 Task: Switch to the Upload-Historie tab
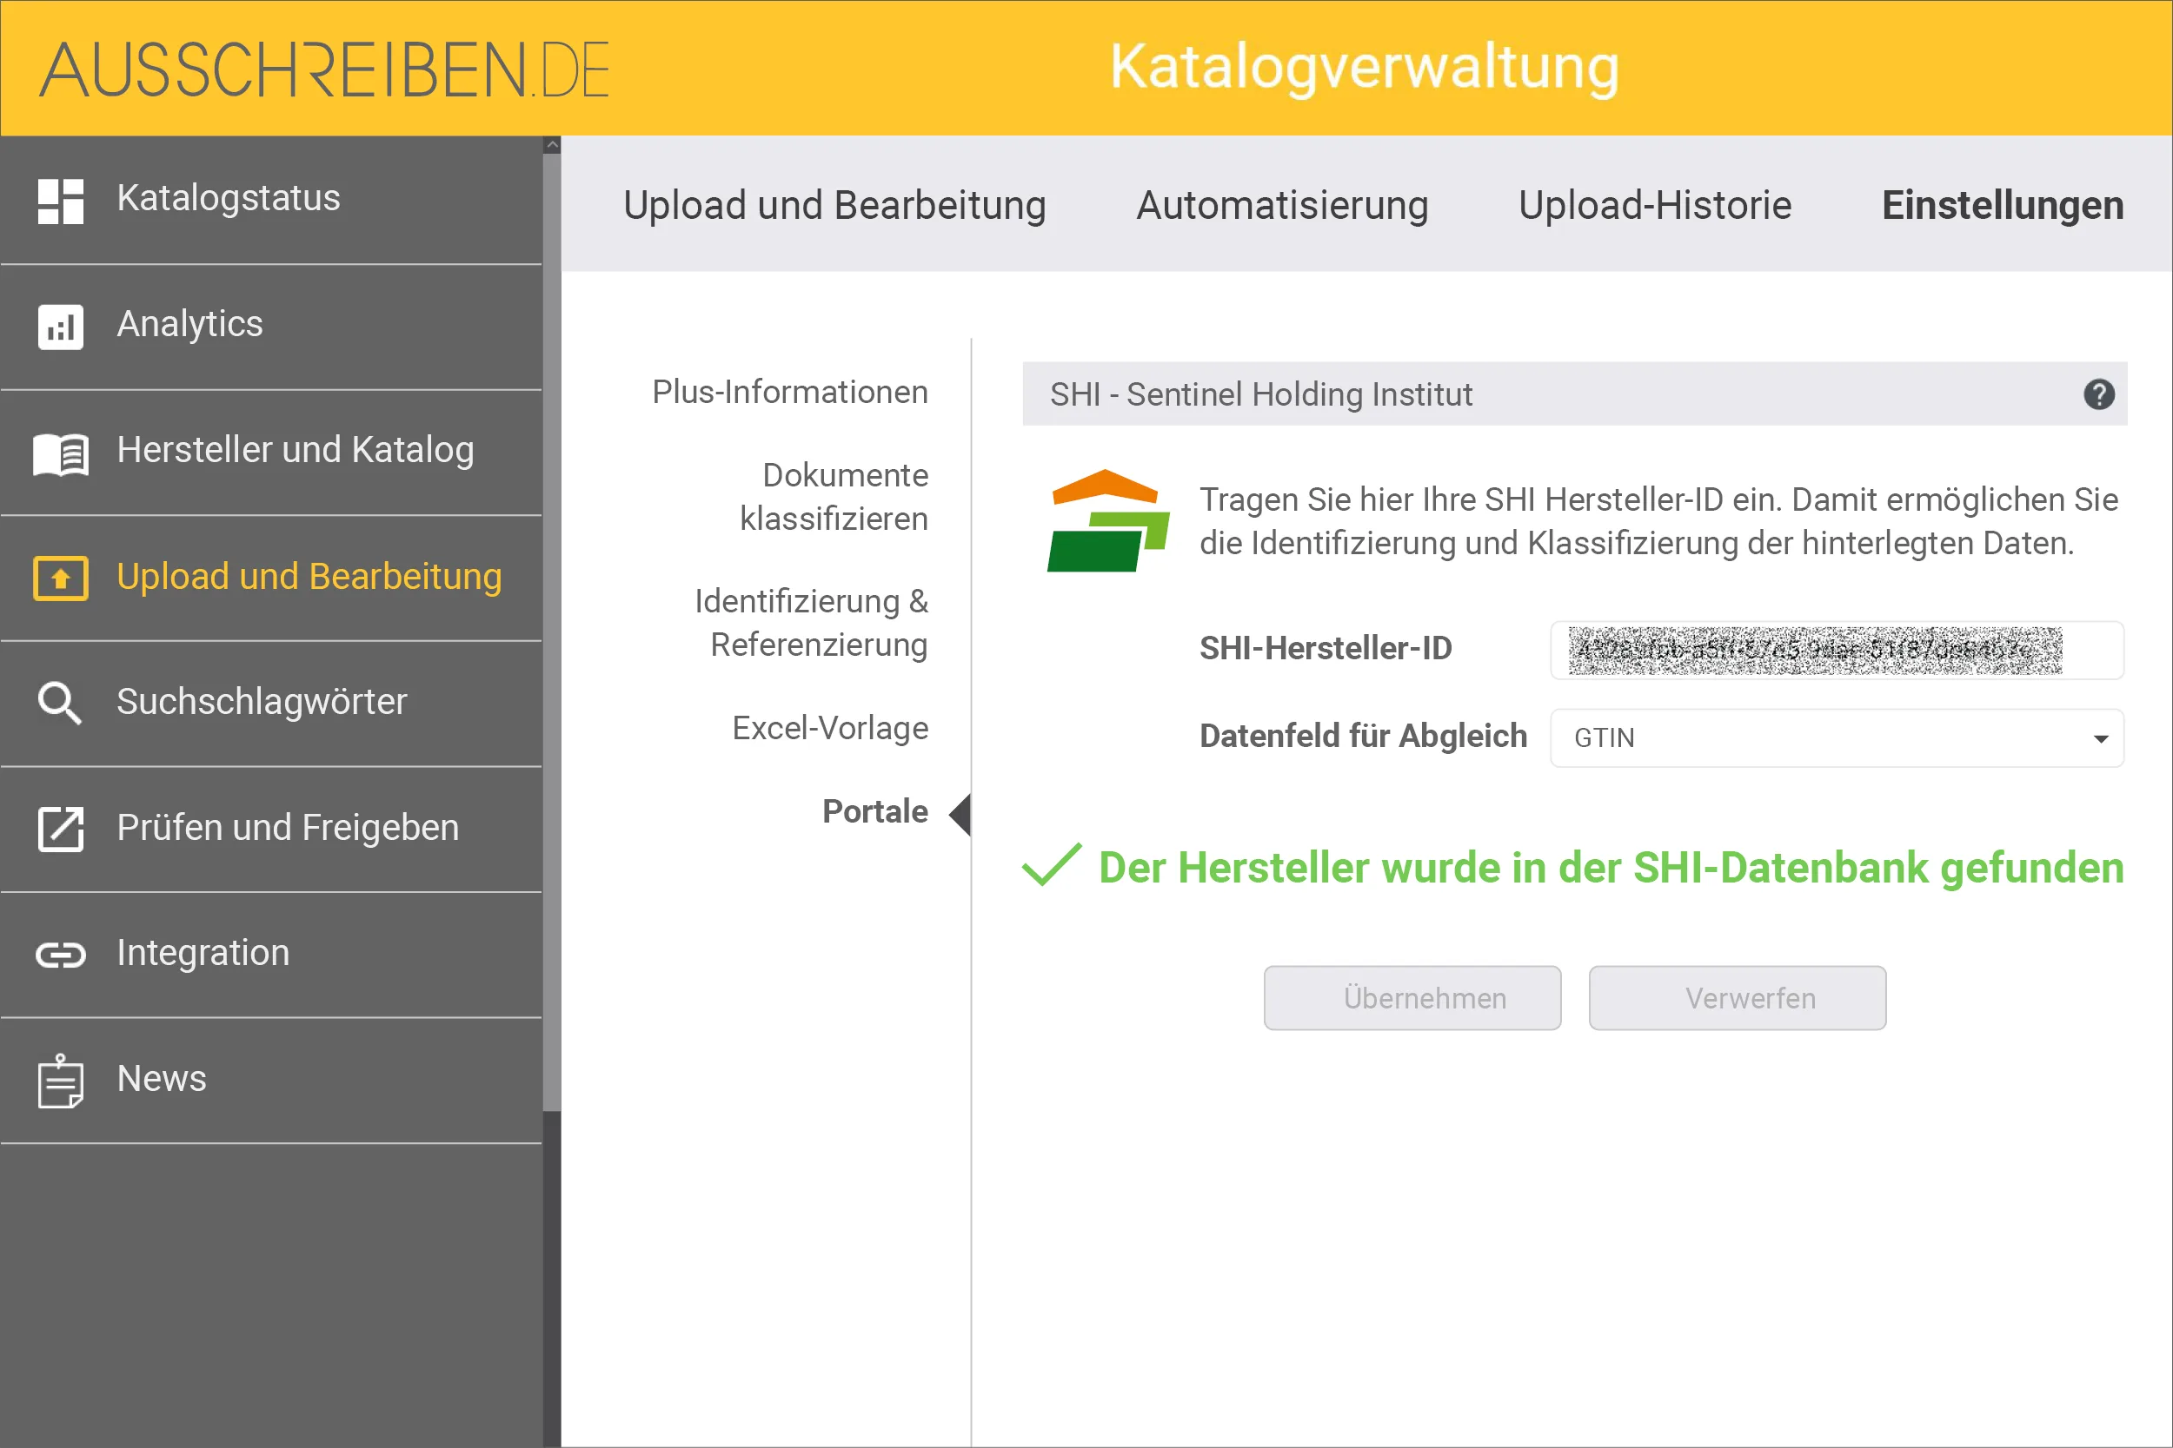point(1655,205)
